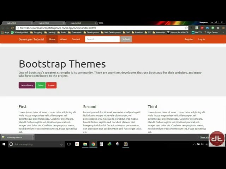
Task: Click the Submit button in navbar
Action: click(126, 39)
